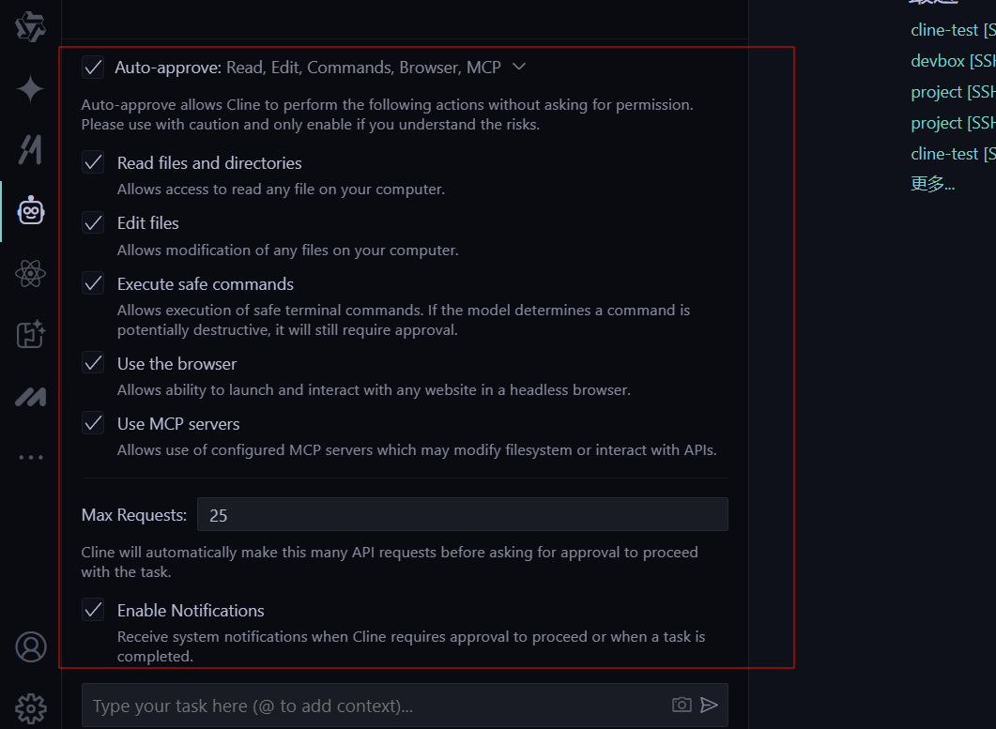Open the Accounts profile icon
The image size is (996, 729).
point(30,647)
